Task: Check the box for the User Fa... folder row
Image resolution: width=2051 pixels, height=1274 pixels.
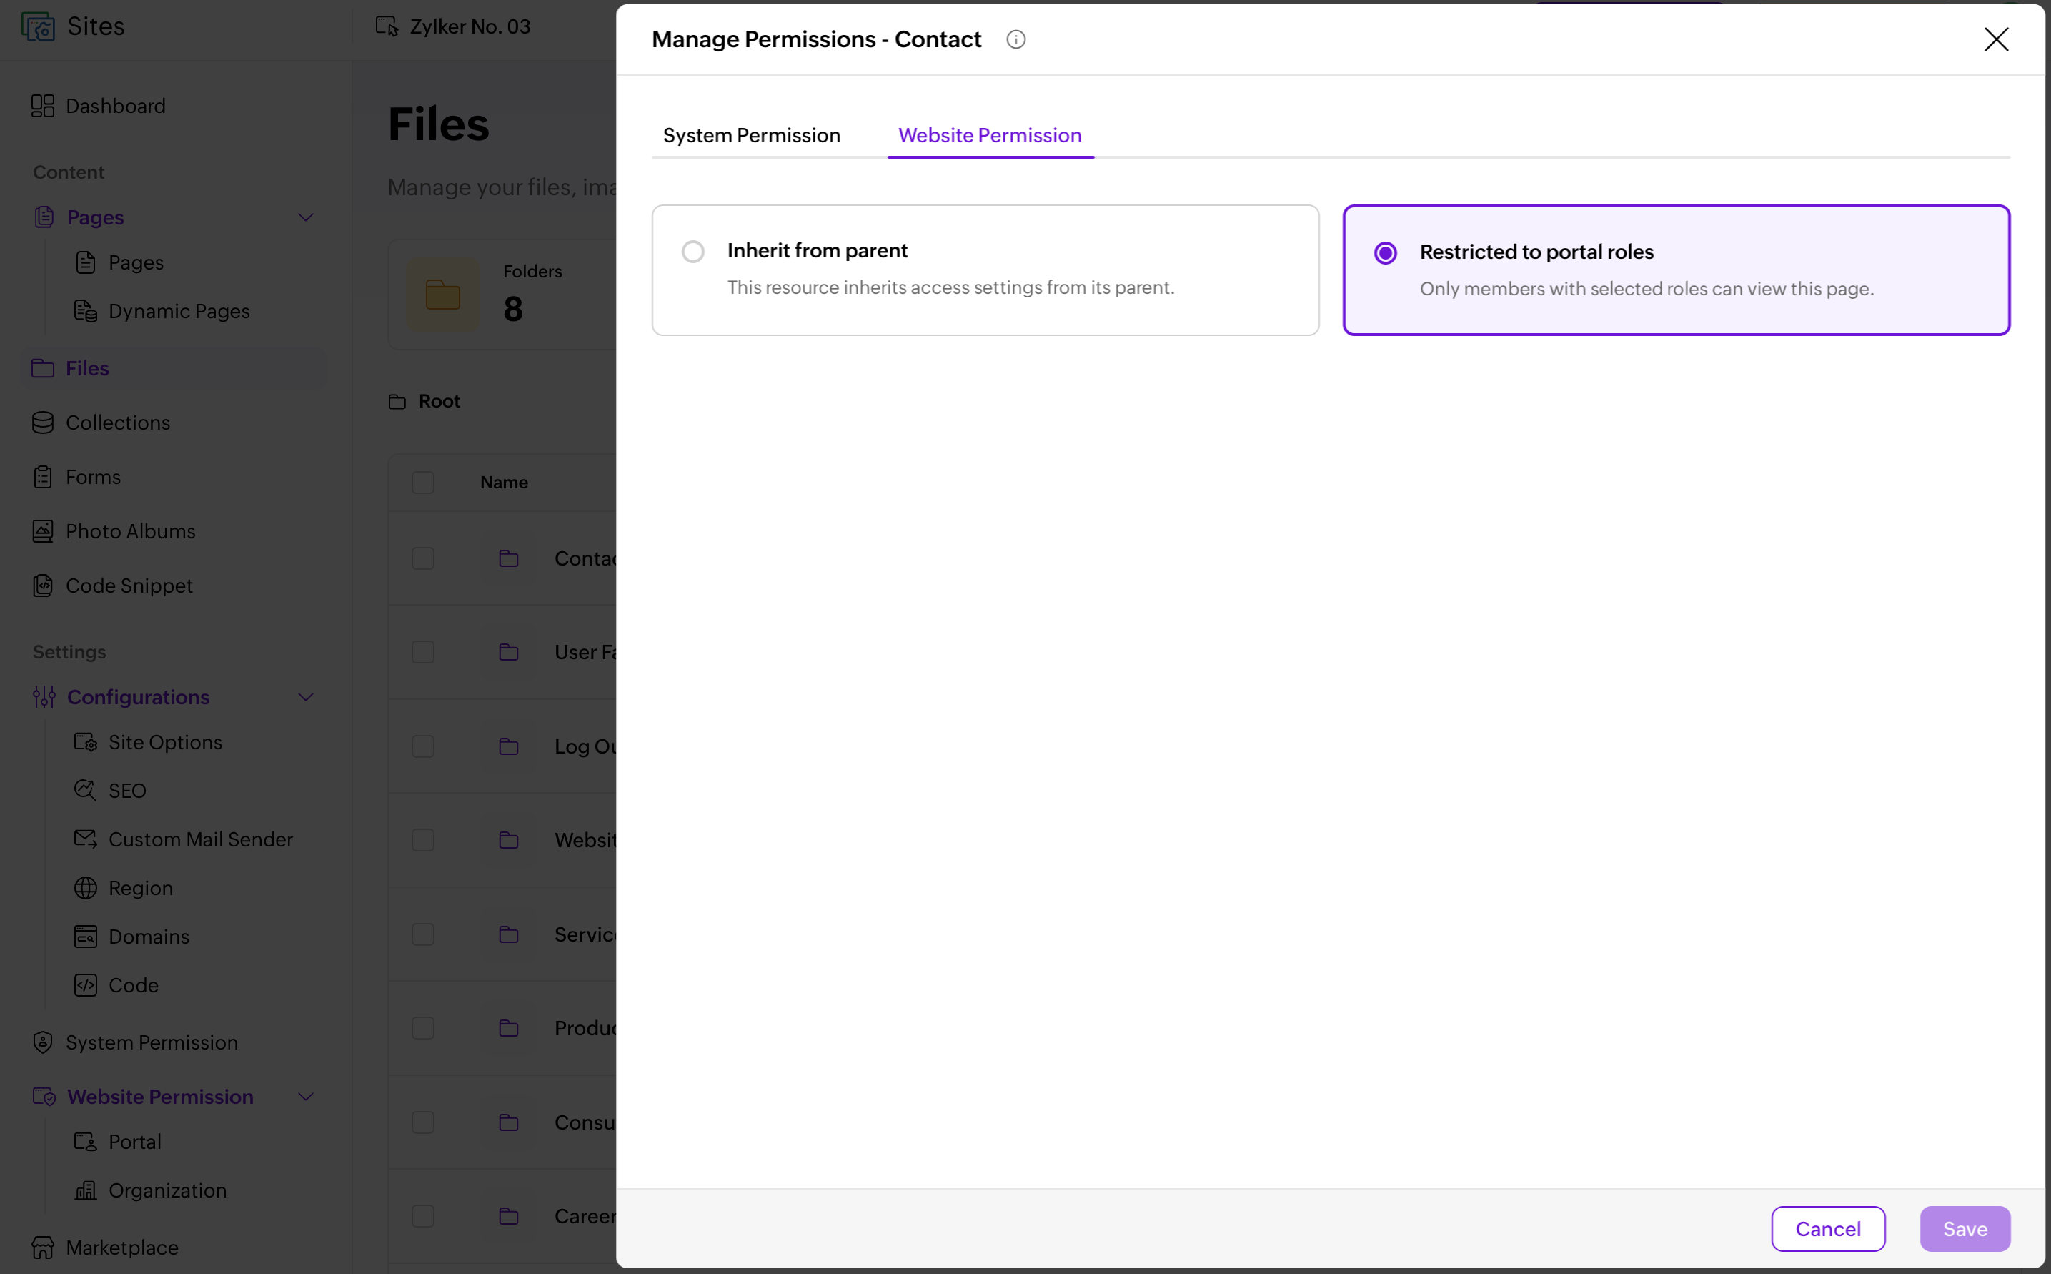Action: pos(423,652)
